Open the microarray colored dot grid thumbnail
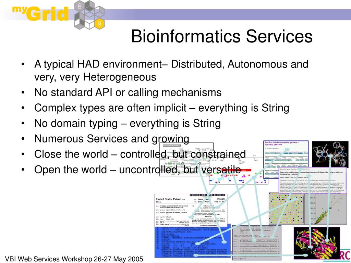 [x=286, y=208]
